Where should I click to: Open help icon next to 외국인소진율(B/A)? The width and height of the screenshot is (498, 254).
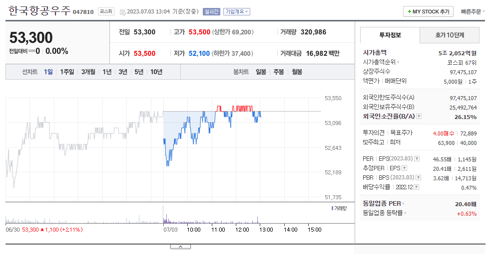coord(419,117)
